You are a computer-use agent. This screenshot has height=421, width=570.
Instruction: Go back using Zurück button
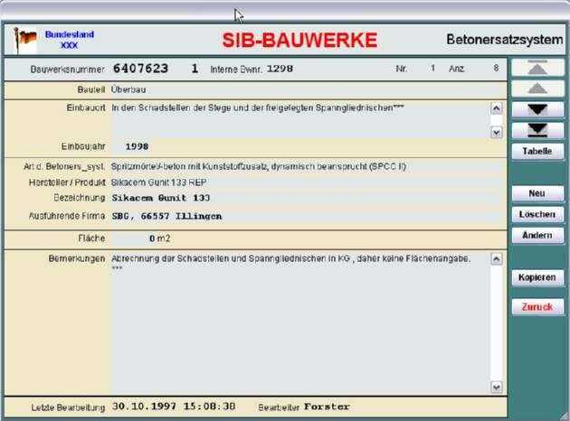click(537, 307)
